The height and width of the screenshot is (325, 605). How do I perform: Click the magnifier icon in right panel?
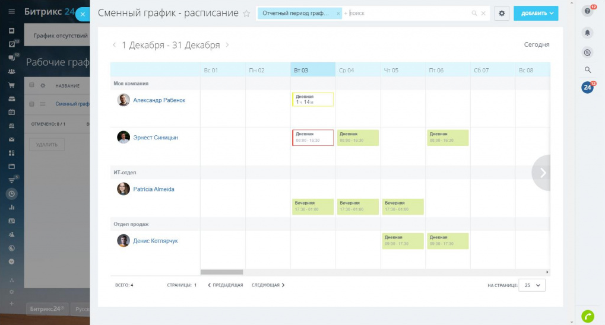point(588,70)
